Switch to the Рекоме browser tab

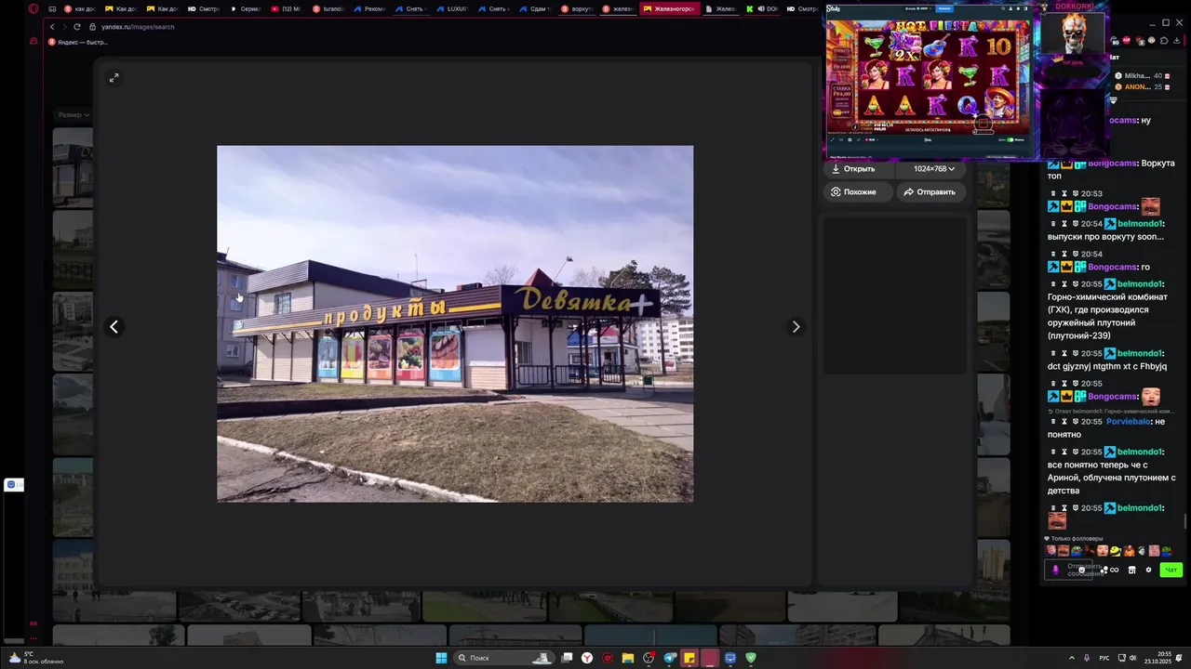368,8
